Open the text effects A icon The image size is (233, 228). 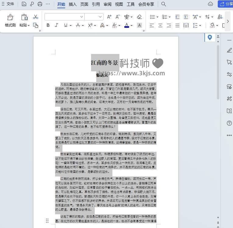pos(102,25)
